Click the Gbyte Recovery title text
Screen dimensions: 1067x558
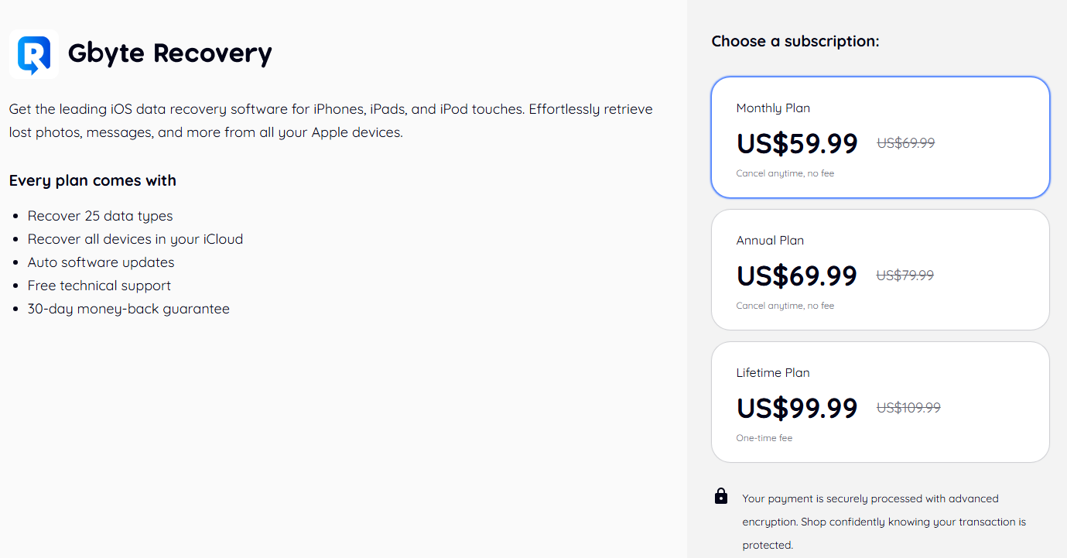(170, 53)
